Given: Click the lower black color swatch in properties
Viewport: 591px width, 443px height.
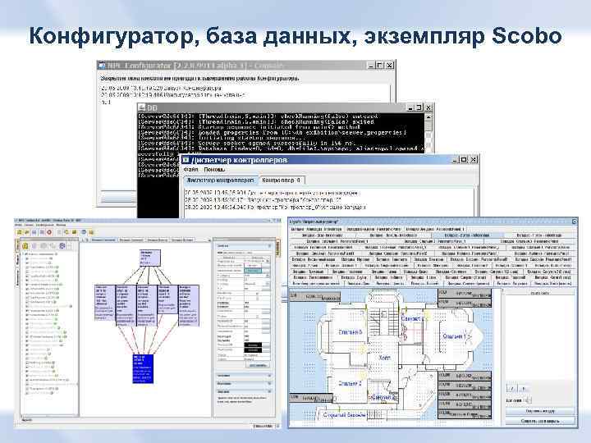Looking at the screenshot, I should coord(253,350).
